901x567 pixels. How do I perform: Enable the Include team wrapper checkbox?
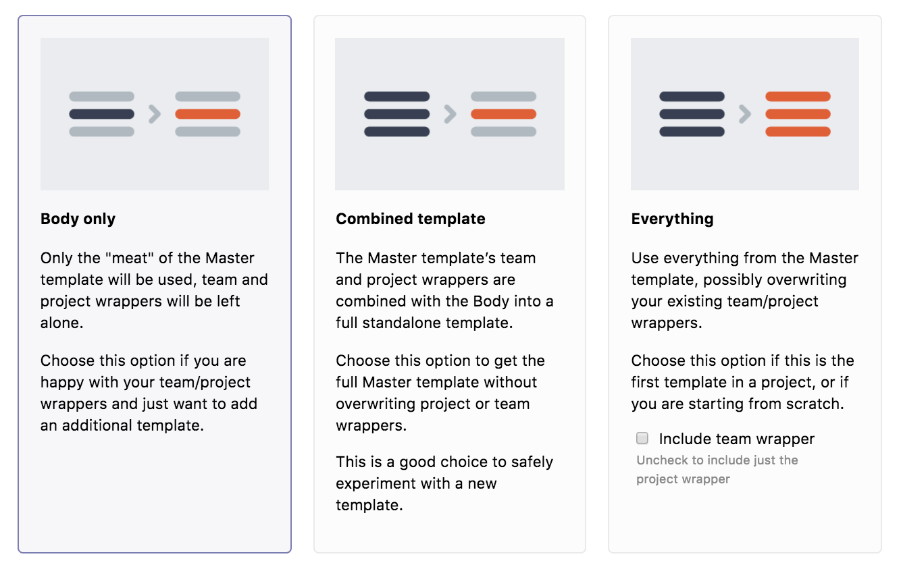642,439
